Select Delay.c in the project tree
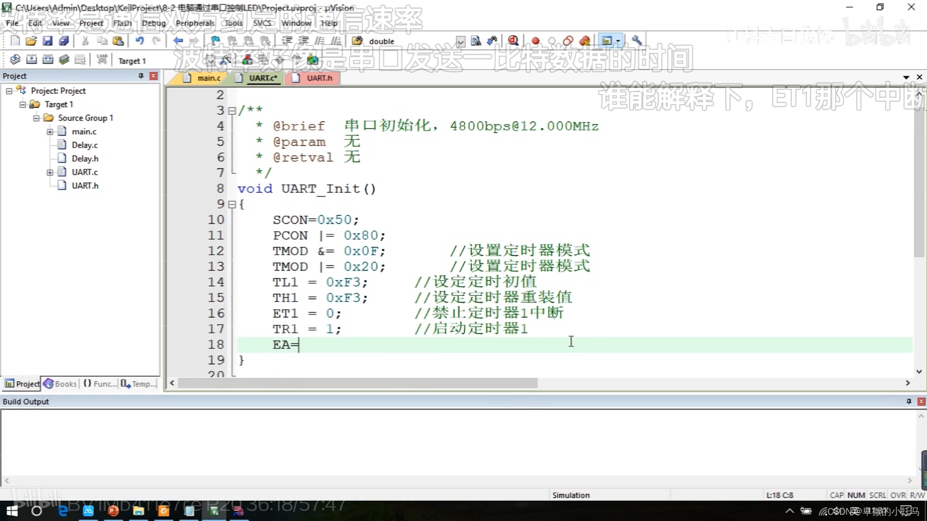This screenshot has height=521, width=927. coord(84,145)
